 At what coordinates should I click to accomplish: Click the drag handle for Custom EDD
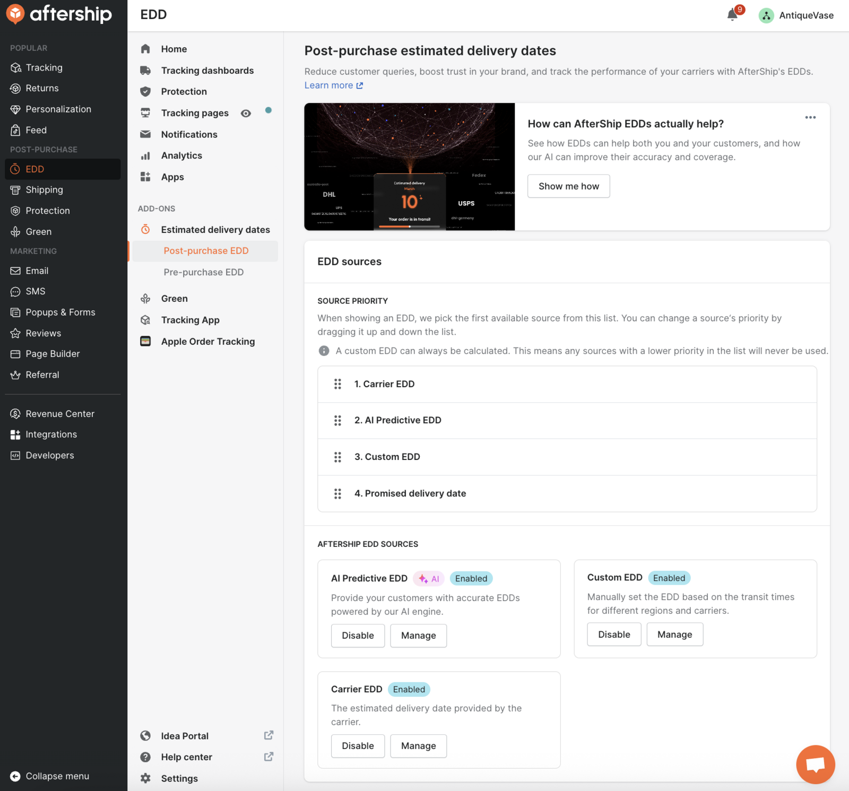click(337, 457)
